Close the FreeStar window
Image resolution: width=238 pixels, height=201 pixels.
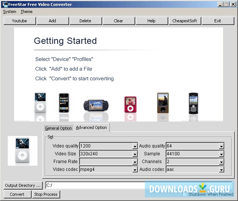tap(233, 4)
